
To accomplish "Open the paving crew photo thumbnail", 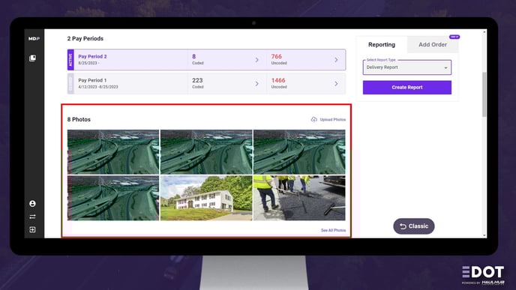I will (299, 198).
